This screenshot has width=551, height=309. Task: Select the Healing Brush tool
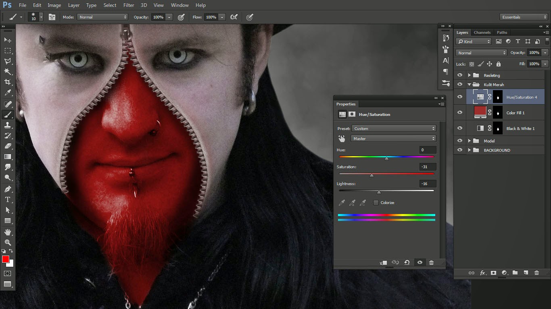tap(8, 104)
